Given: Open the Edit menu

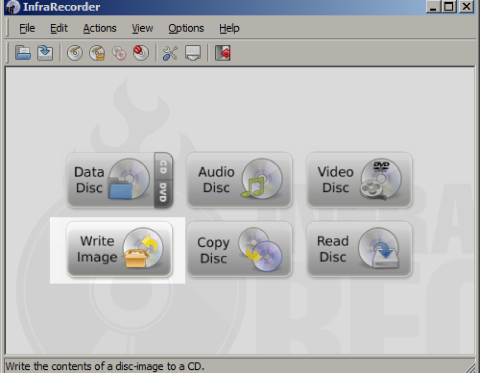Looking at the screenshot, I should point(59,28).
